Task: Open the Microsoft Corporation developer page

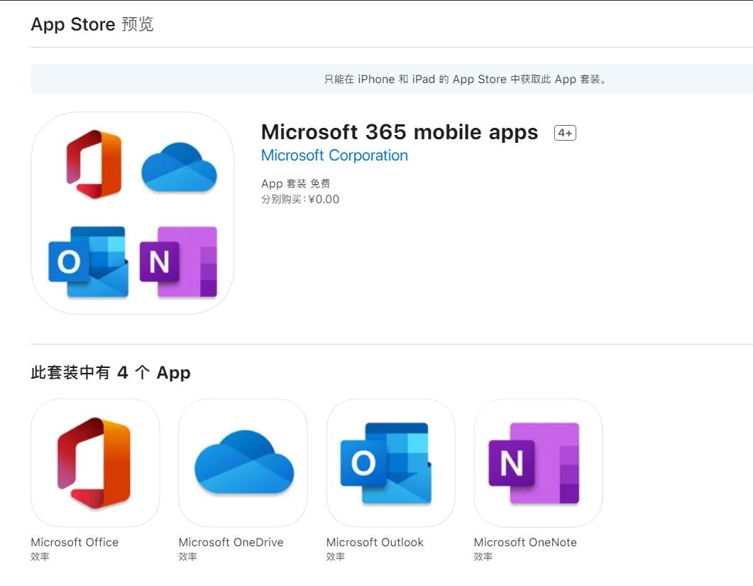Action: pos(334,155)
